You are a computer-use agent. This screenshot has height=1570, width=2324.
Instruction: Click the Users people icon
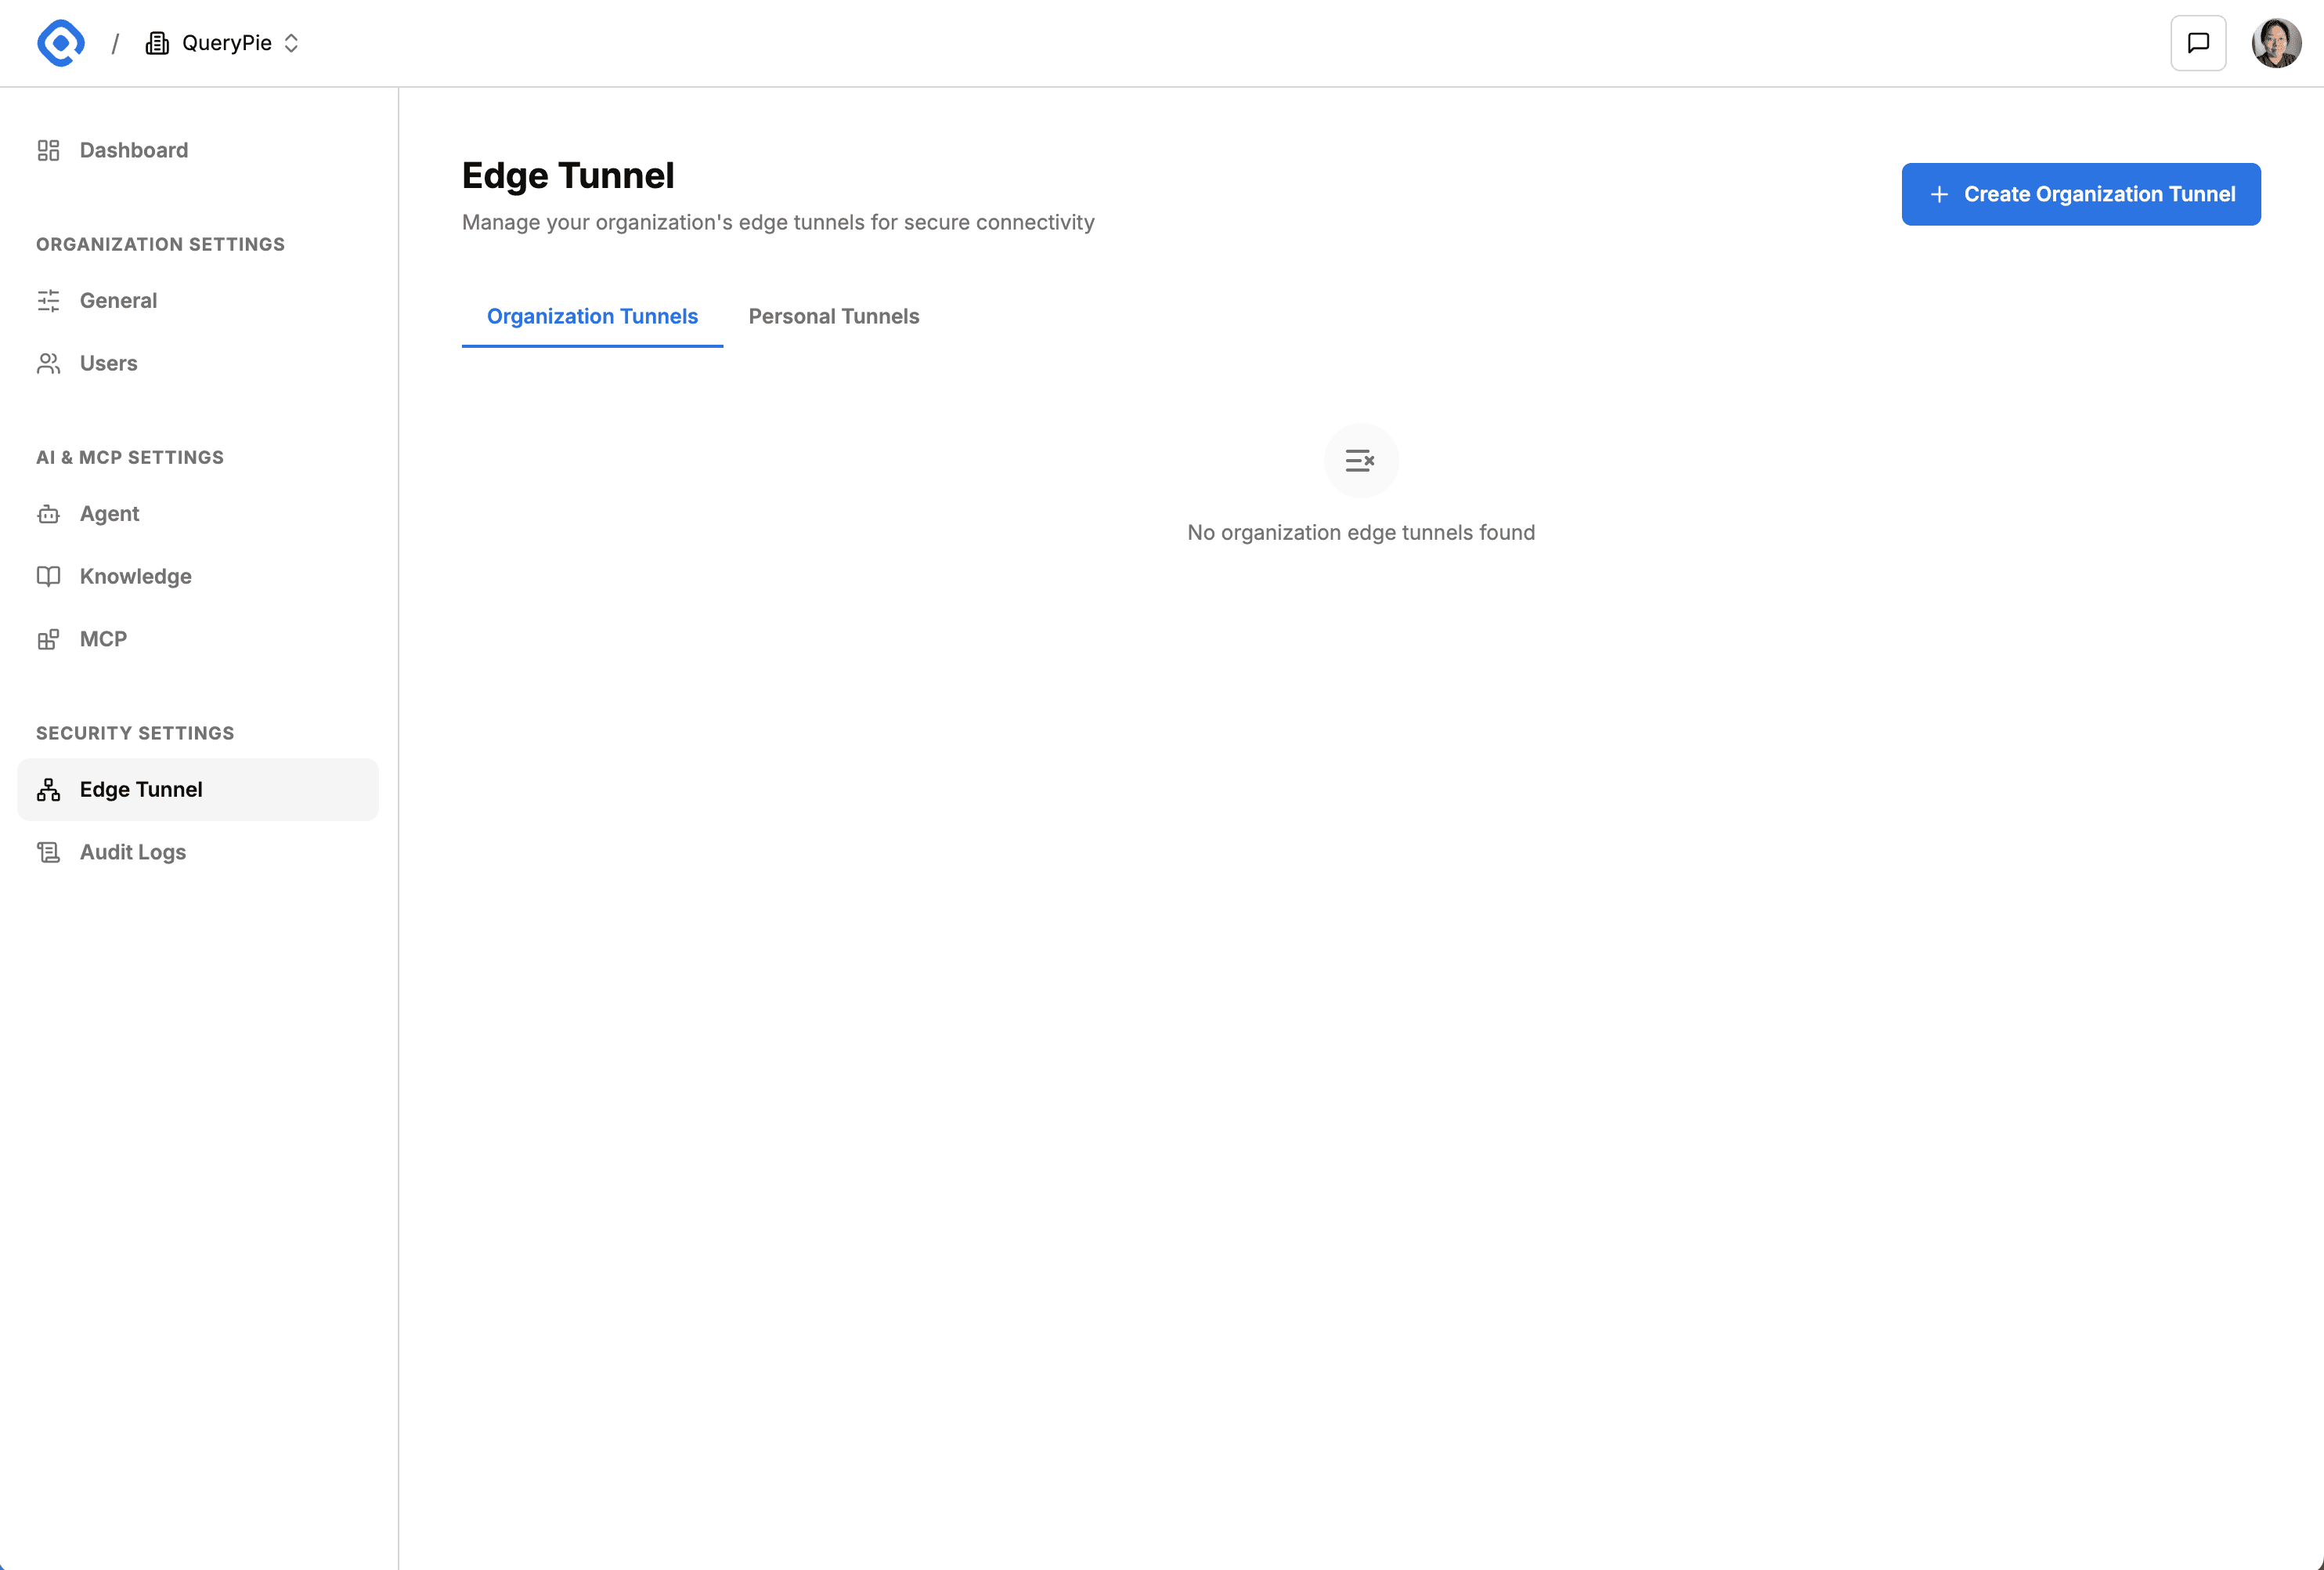[x=48, y=364]
